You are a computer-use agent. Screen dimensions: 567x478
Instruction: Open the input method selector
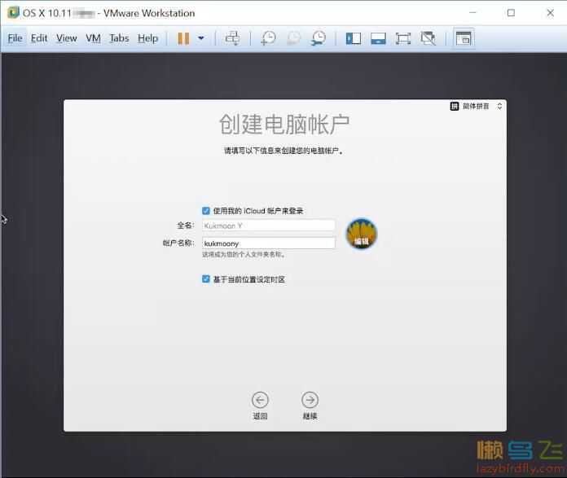477,106
